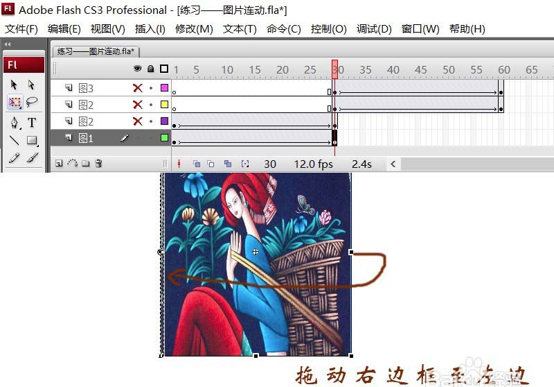
Task: Click the 2.4s elapsed time readout
Action: [361, 164]
